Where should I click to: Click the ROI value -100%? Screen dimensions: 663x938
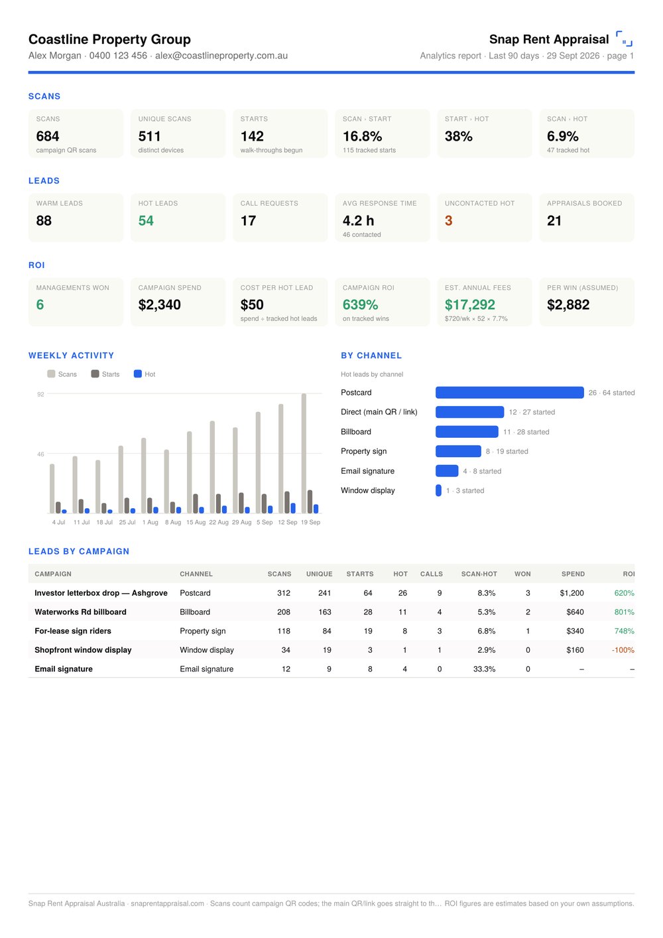623,650
